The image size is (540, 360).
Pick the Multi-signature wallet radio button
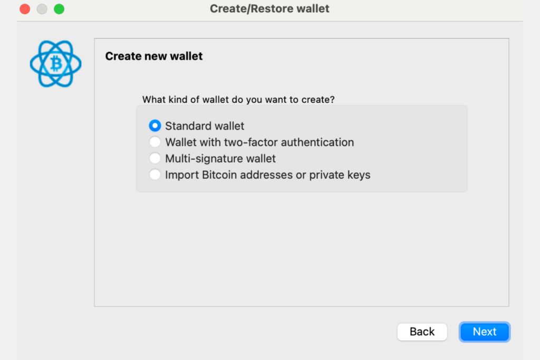(x=155, y=158)
